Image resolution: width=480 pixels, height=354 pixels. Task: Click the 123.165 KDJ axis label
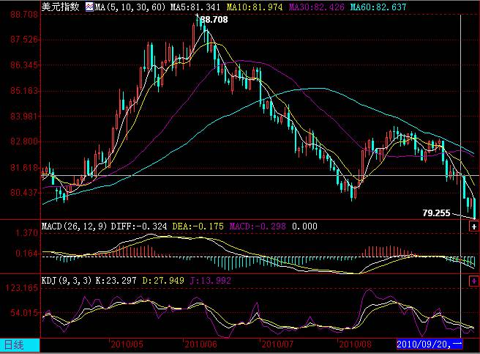point(21,288)
